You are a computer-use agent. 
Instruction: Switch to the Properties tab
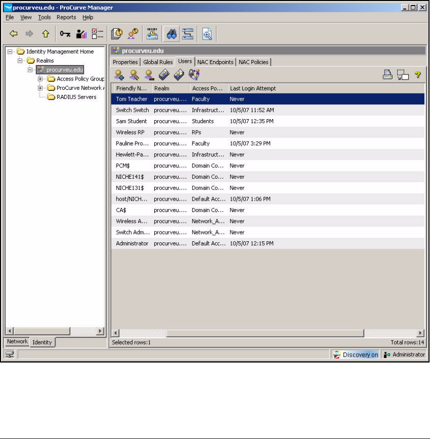pos(125,62)
